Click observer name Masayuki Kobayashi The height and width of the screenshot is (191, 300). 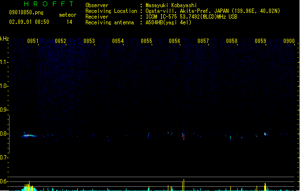tap(171, 5)
